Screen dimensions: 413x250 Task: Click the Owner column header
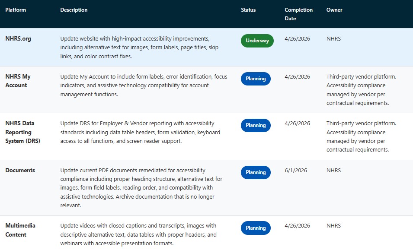pyautogui.click(x=334, y=9)
